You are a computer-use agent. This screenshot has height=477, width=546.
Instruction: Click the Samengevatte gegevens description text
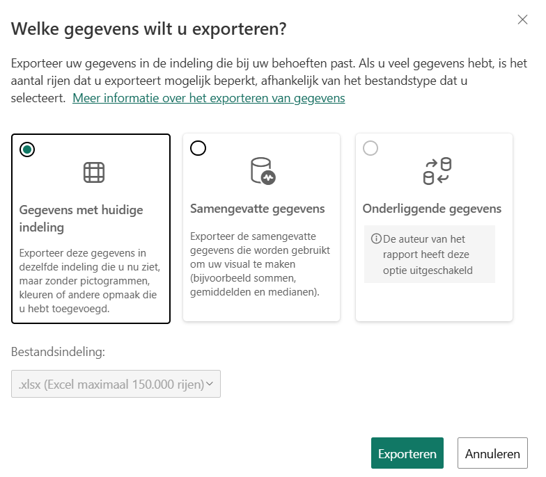[x=261, y=264]
